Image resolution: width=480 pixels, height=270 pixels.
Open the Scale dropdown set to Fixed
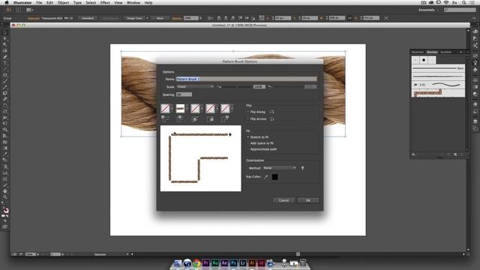pyautogui.click(x=195, y=87)
